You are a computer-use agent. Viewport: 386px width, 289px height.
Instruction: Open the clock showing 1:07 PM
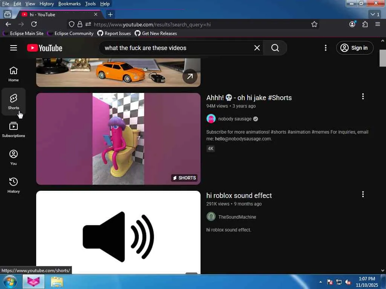click(367, 282)
